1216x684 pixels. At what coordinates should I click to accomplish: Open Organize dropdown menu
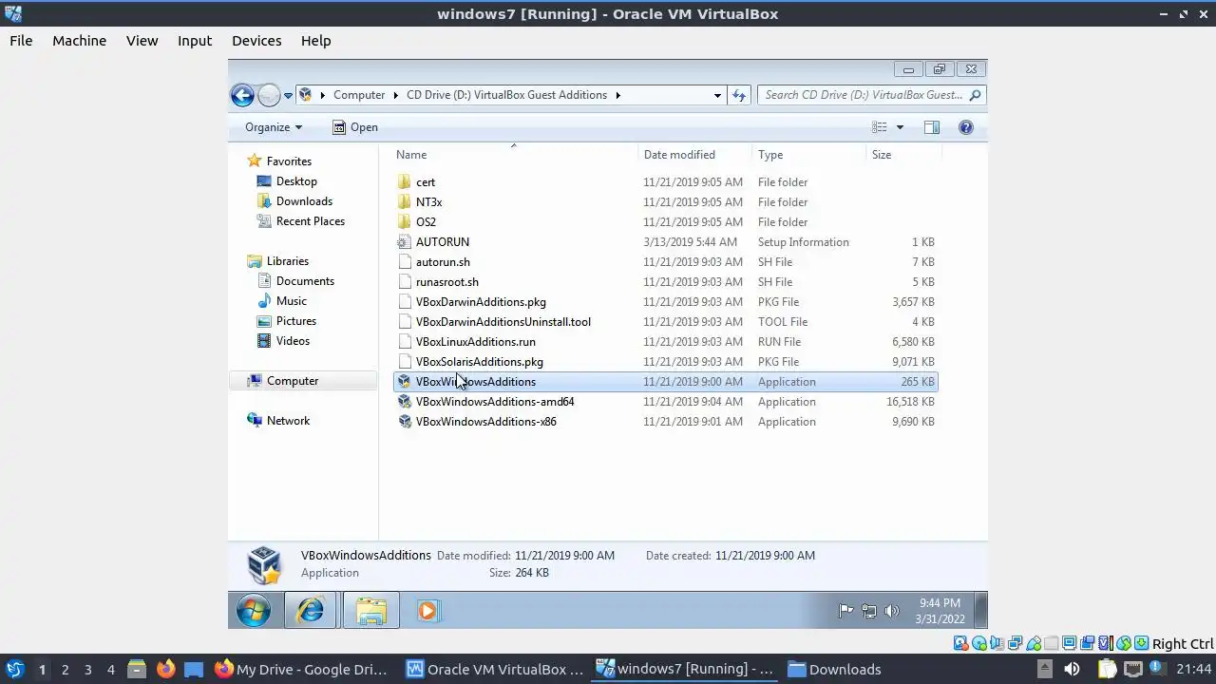click(x=274, y=127)
